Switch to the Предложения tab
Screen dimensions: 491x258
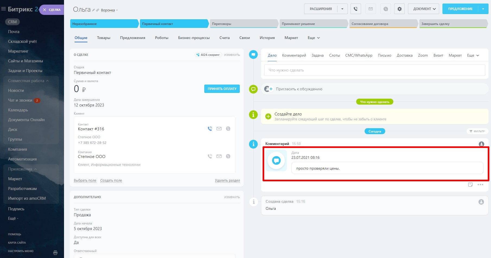133,38
